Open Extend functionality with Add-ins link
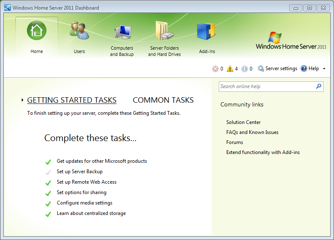This screenshot has height=240, width=334. coord(263,152)
